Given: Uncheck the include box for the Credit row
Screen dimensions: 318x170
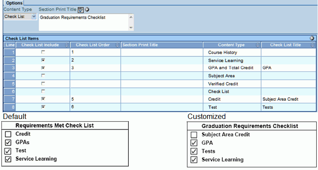Looking at the screenshot, I should pyautogui.click(x=43, y=99).
